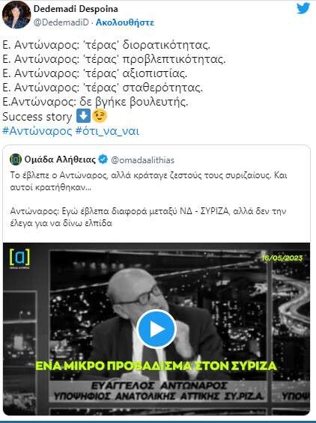Click the Twitter bird logo
The image size is (316, 423).
click(303, 8)
